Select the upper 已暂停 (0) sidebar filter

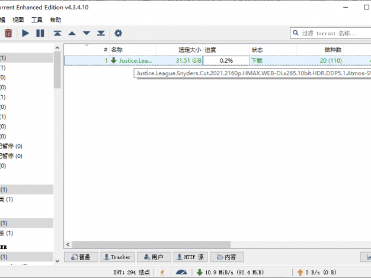coord(11,146)
